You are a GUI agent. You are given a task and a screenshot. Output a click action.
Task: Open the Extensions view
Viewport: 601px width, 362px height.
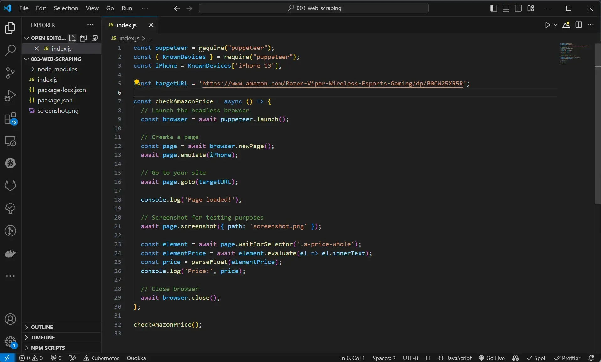[x=10, y=119]
